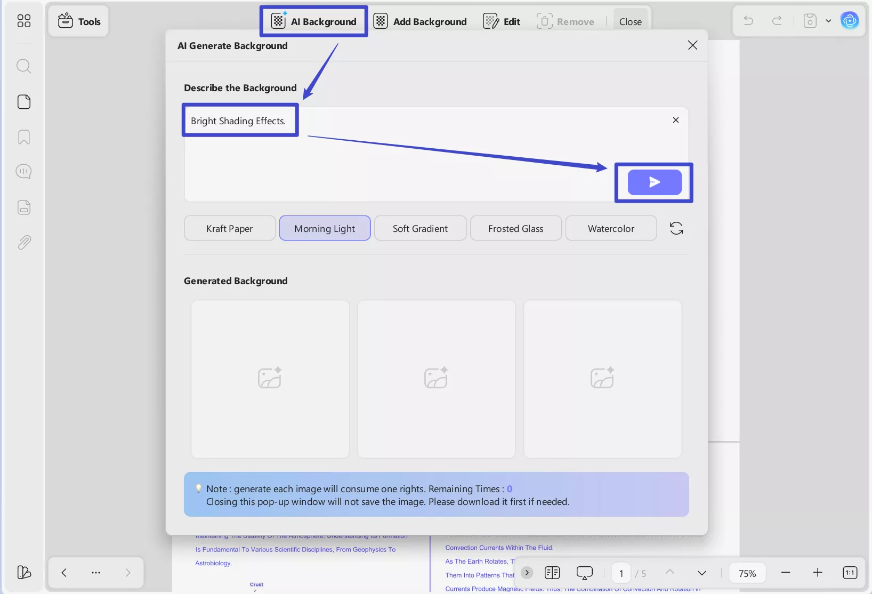This screenshot has width=872, height=594.
Task: Click the AI assistant icon top right
Action: point(850,20)
